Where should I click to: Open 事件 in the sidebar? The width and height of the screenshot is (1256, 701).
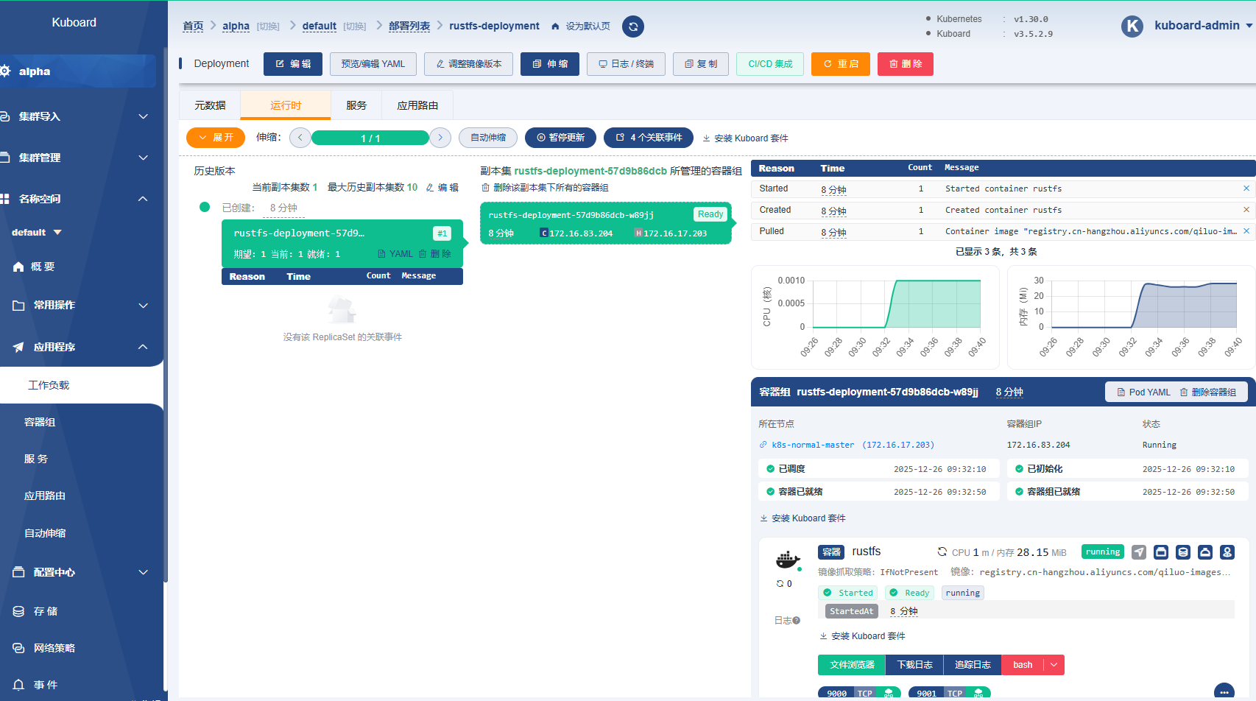[x=46, y=685]
